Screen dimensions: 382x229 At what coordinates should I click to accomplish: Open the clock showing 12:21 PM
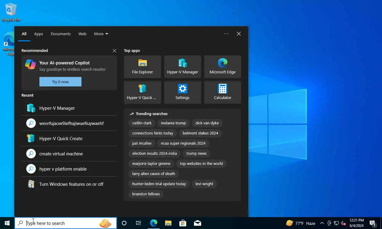tap(357, 223)
